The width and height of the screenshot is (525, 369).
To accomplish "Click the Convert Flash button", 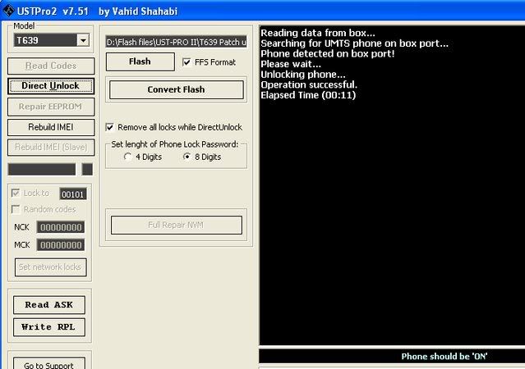I will coord(177,89).
